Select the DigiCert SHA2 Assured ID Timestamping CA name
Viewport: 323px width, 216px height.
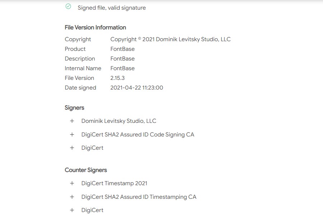tap(139, 197)
